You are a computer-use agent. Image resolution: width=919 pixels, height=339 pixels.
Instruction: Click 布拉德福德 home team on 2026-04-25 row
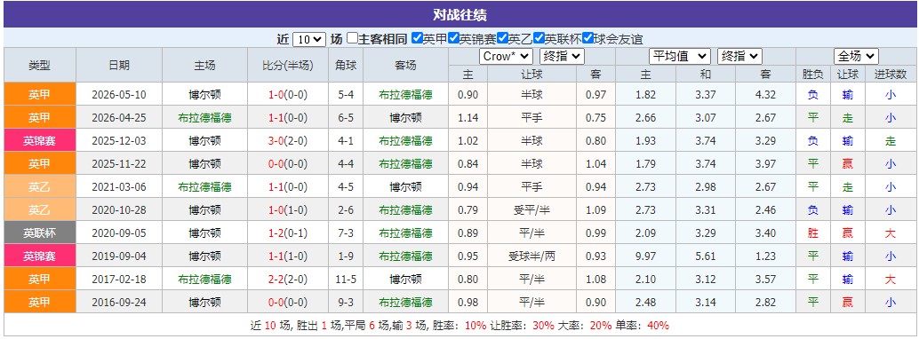point(204,118)
